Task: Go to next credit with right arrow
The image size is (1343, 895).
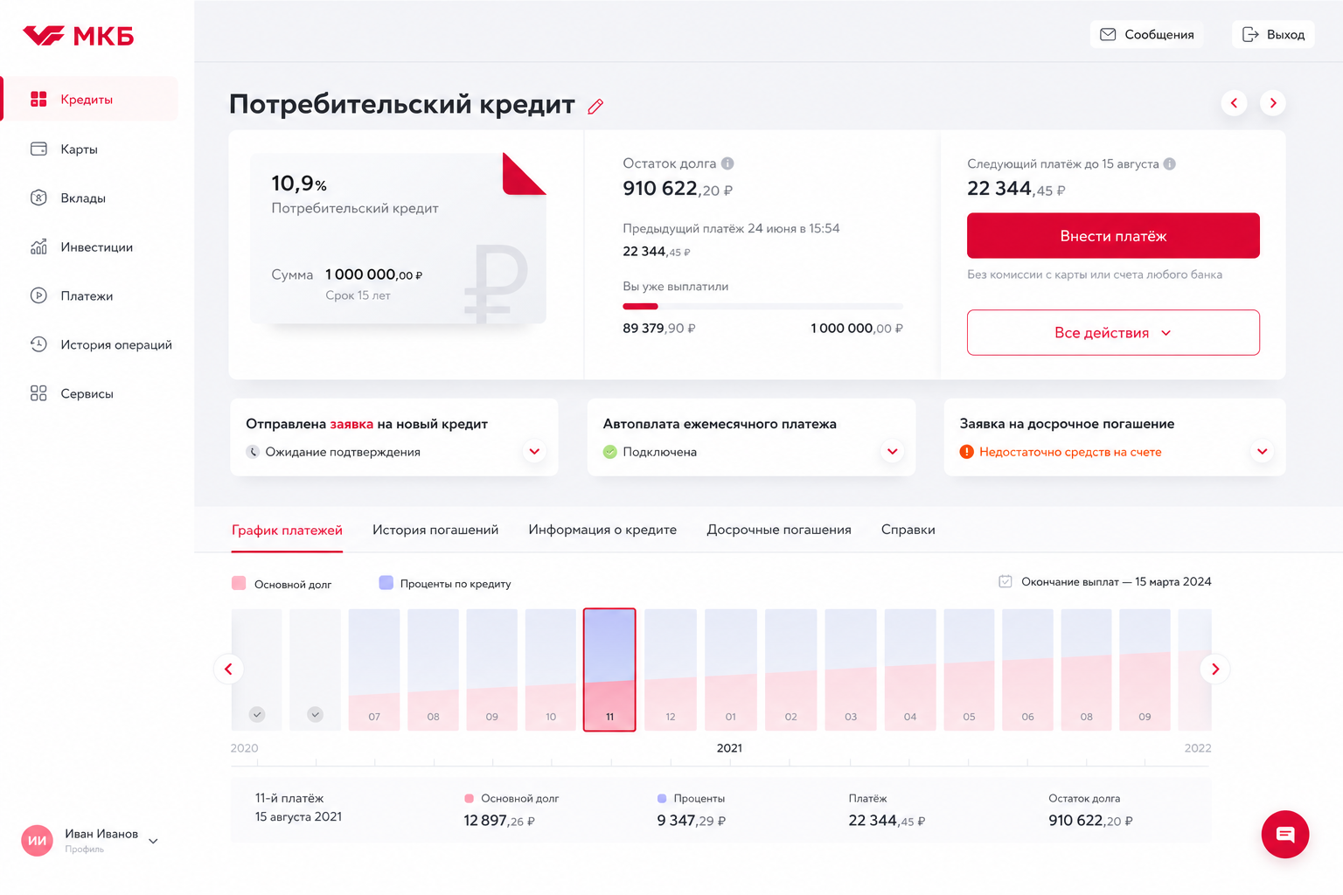Action: pyautogui.click(x=1273, y=103)
